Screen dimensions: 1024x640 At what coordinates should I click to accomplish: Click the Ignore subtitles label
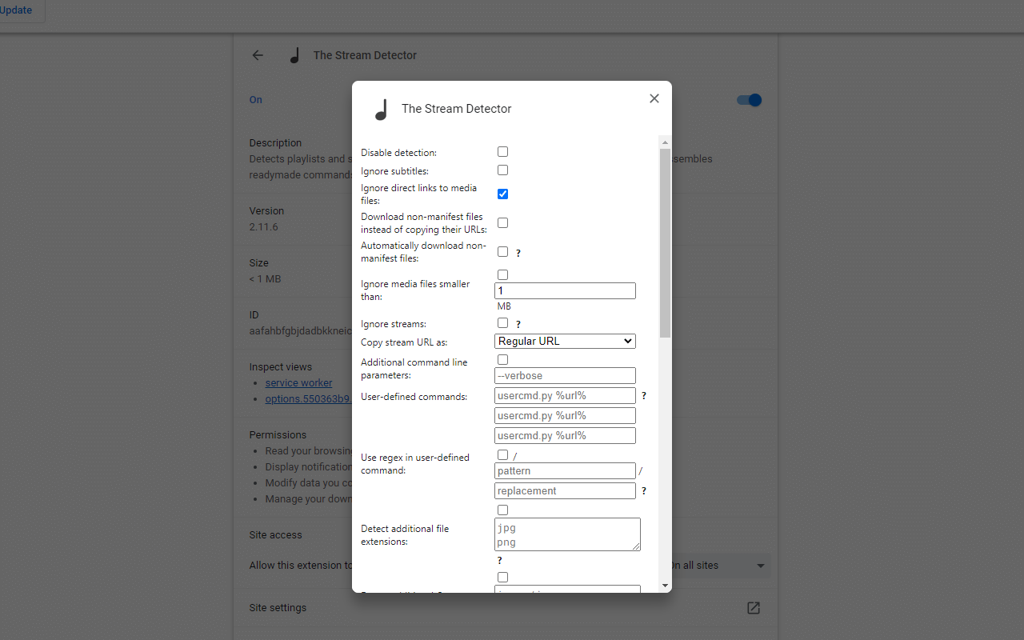[x=394, y=171]
